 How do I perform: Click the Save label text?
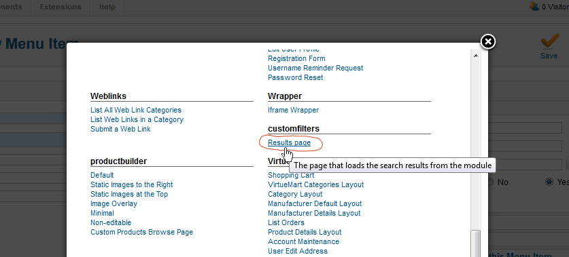pos(549,56)
